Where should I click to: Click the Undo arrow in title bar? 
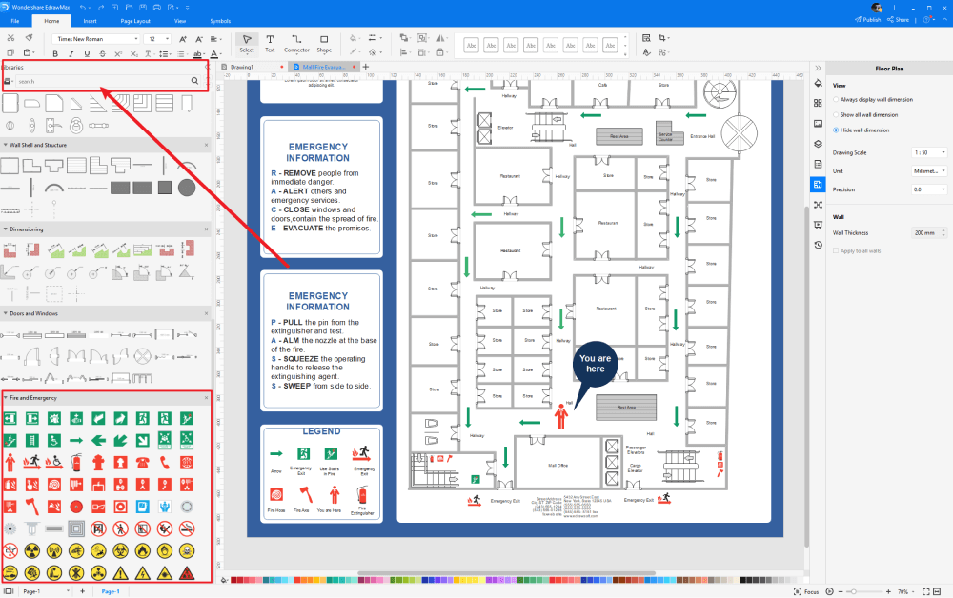[83, 8]
